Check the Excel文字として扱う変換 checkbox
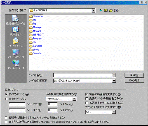 [6, 122]
